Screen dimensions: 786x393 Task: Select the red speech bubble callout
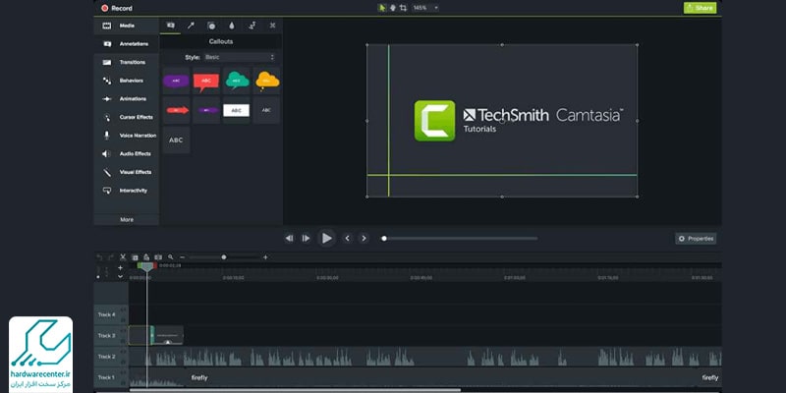pyautogui.click(x=206, y=81)
